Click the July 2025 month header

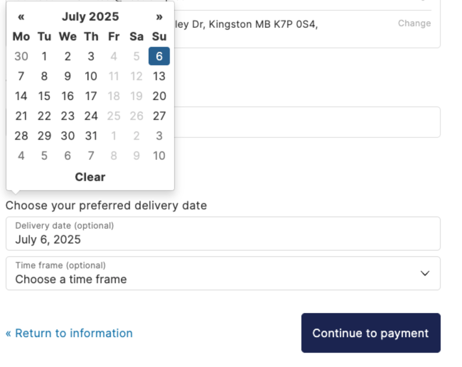coord(90,17)
